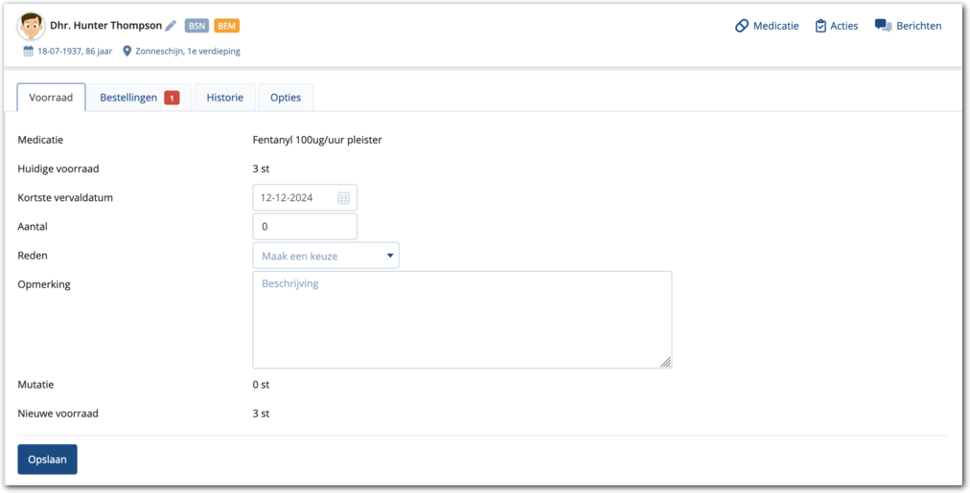This screenshot has height=493, width=970.
Task: Open the Opties tab
Action: tap(286, 98)
